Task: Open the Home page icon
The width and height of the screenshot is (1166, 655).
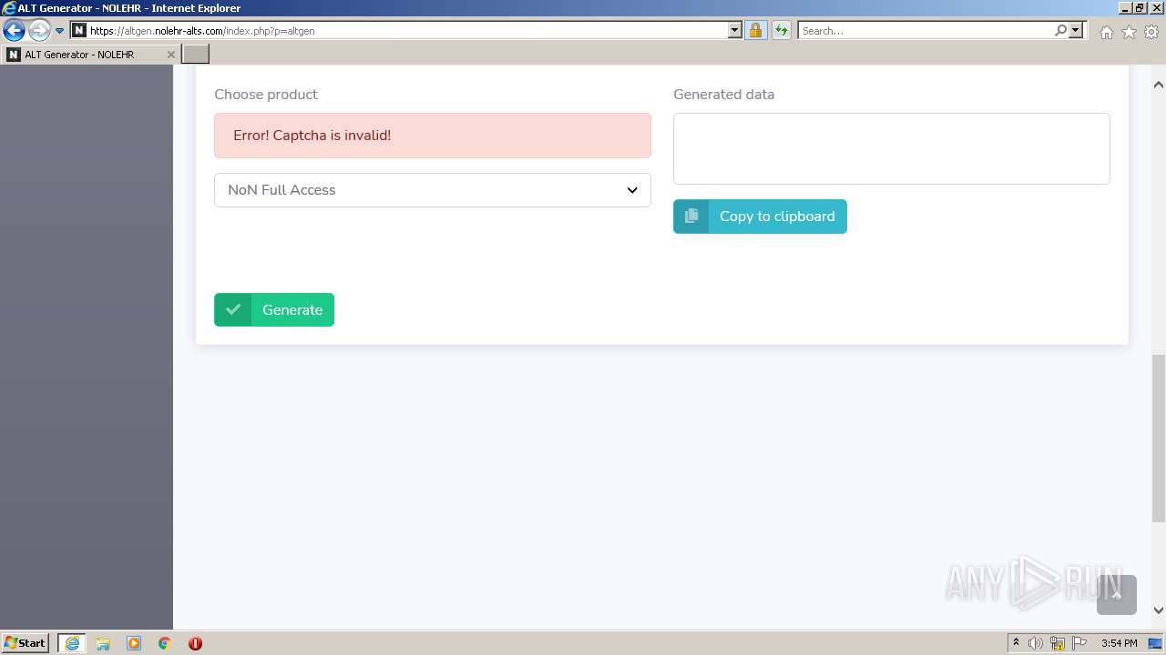Action: [x=1106, y=32]
